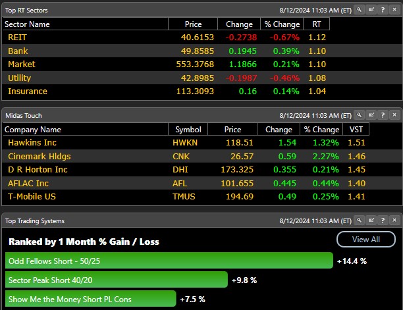Select the T-Mobile US row
Screen dimensions: 403x310
(x=86, y=197)
